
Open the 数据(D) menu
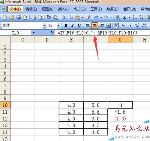tap(112, 9)
